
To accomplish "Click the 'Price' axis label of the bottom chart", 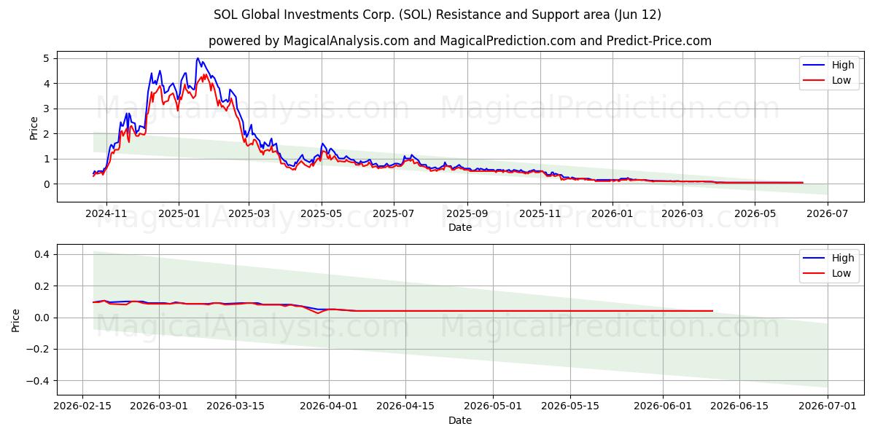I will 16,320.
